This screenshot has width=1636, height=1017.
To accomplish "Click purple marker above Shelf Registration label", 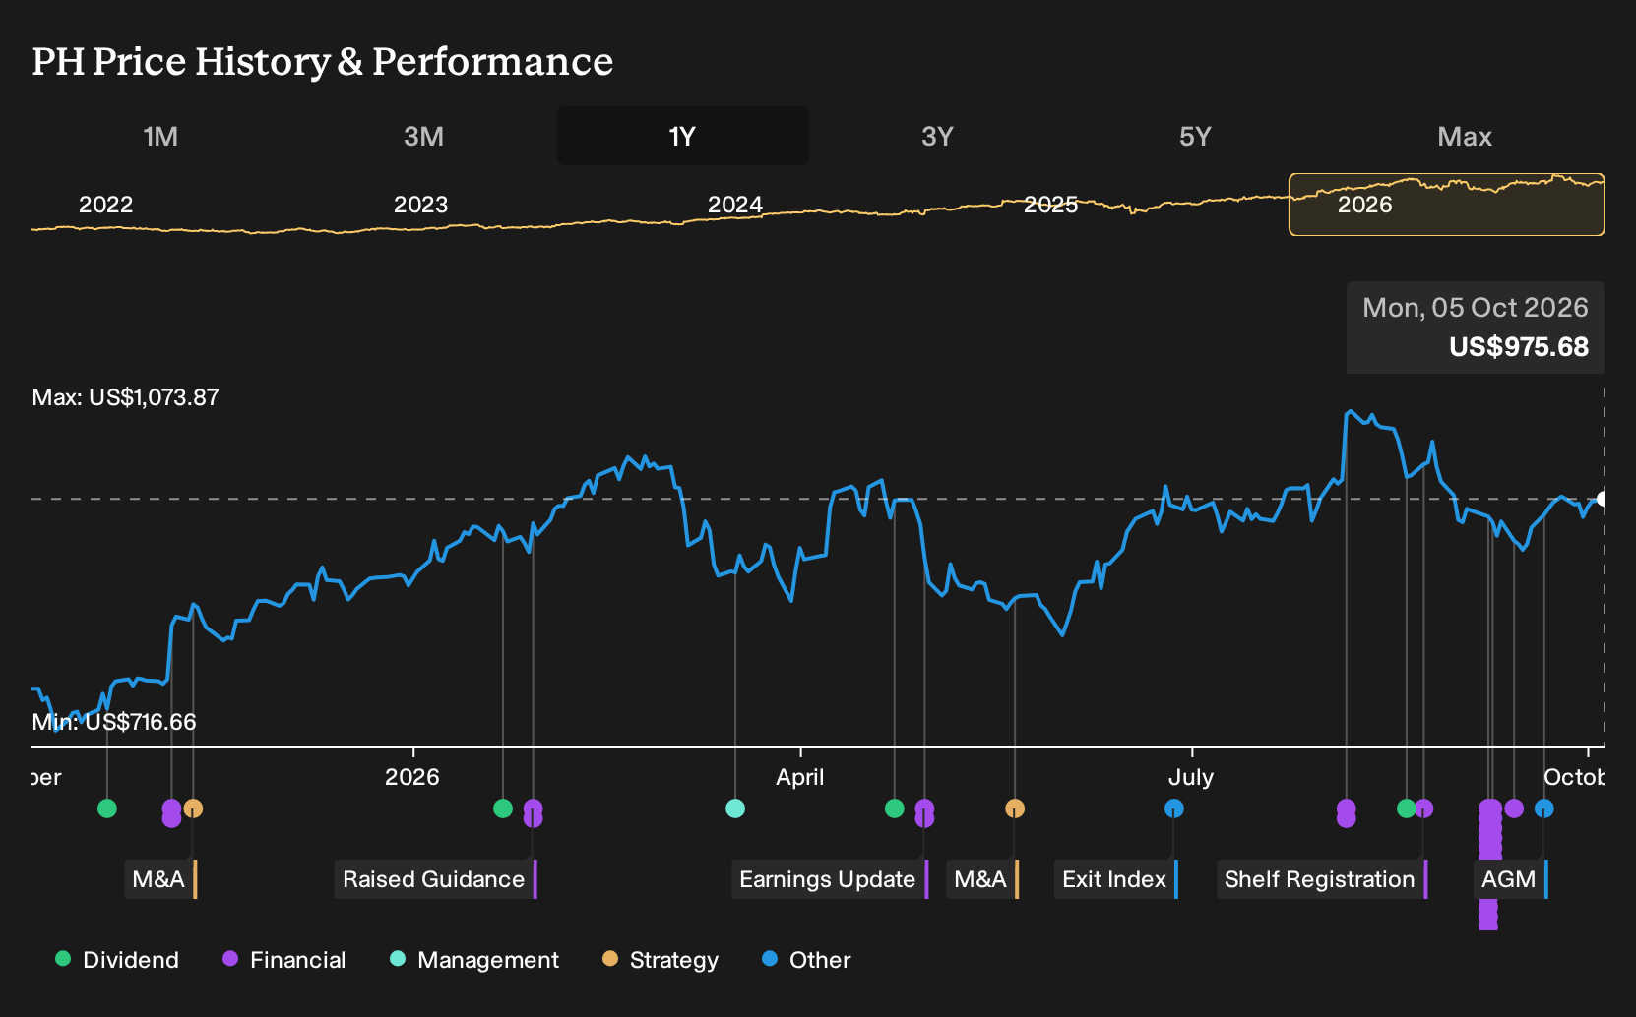I will [x=1423, y=808].
